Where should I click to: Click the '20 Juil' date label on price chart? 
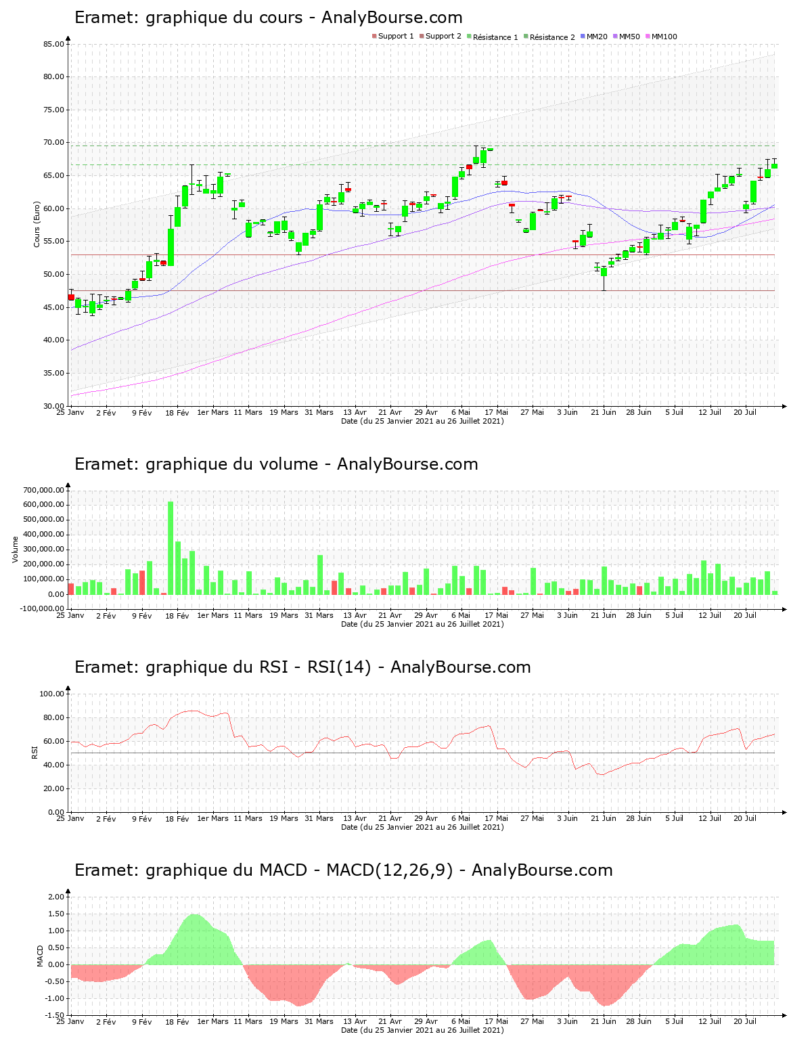point(745,412)
